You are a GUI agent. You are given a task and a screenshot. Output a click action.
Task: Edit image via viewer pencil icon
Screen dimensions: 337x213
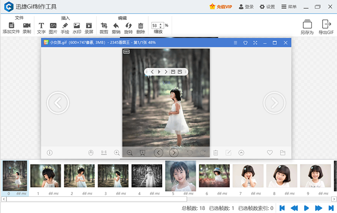[228, 153]
